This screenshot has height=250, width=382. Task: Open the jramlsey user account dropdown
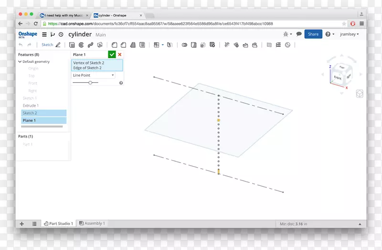[349, 34]
